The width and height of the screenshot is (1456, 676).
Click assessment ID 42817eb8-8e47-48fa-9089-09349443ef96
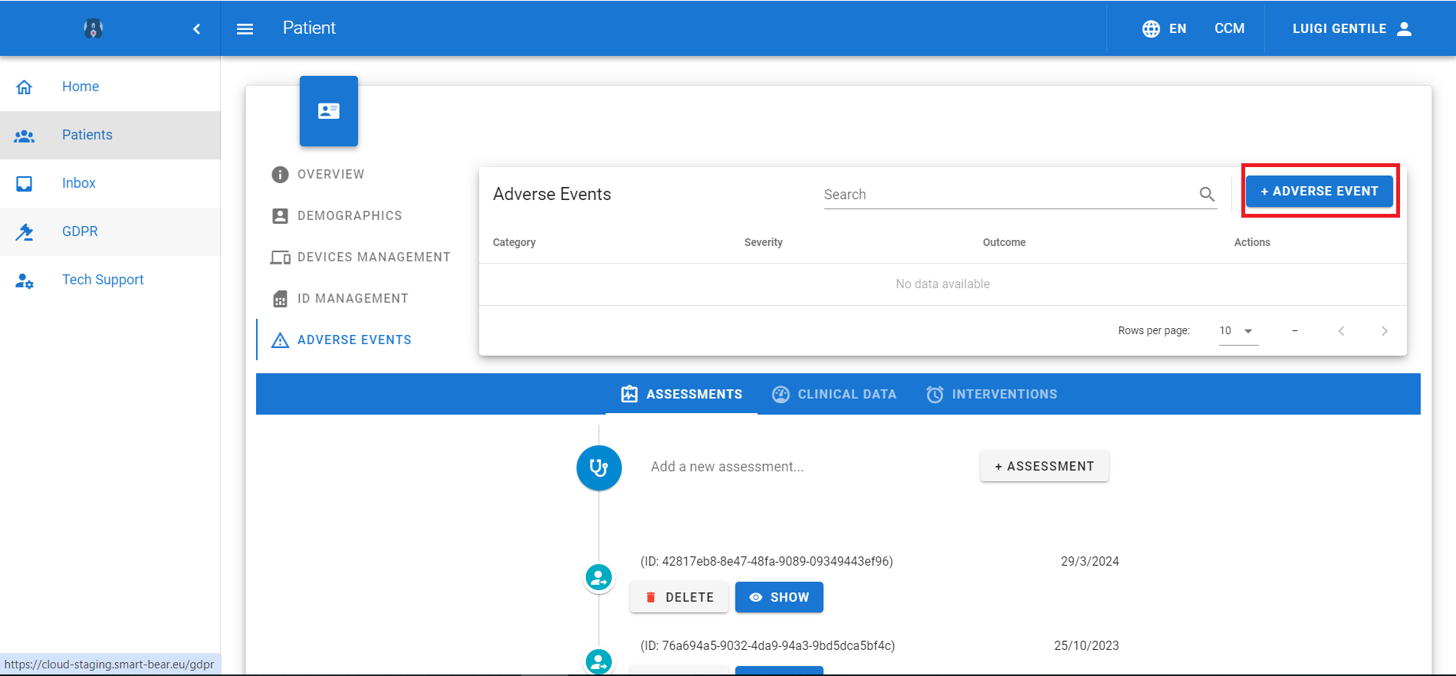pos(767,561)
